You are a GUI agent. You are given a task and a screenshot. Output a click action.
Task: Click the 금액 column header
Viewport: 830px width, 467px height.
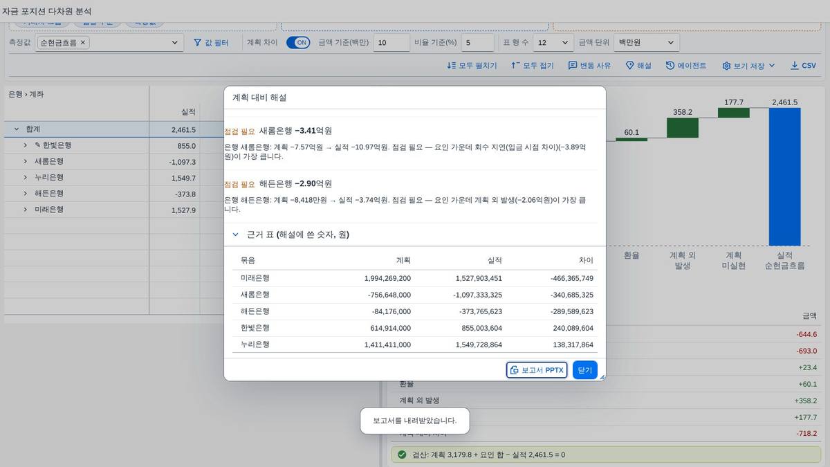(x=809, y=315)
